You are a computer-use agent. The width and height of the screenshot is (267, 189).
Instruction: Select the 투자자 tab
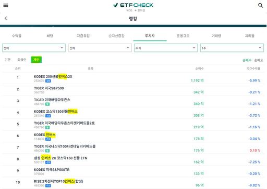pos(150,36)
